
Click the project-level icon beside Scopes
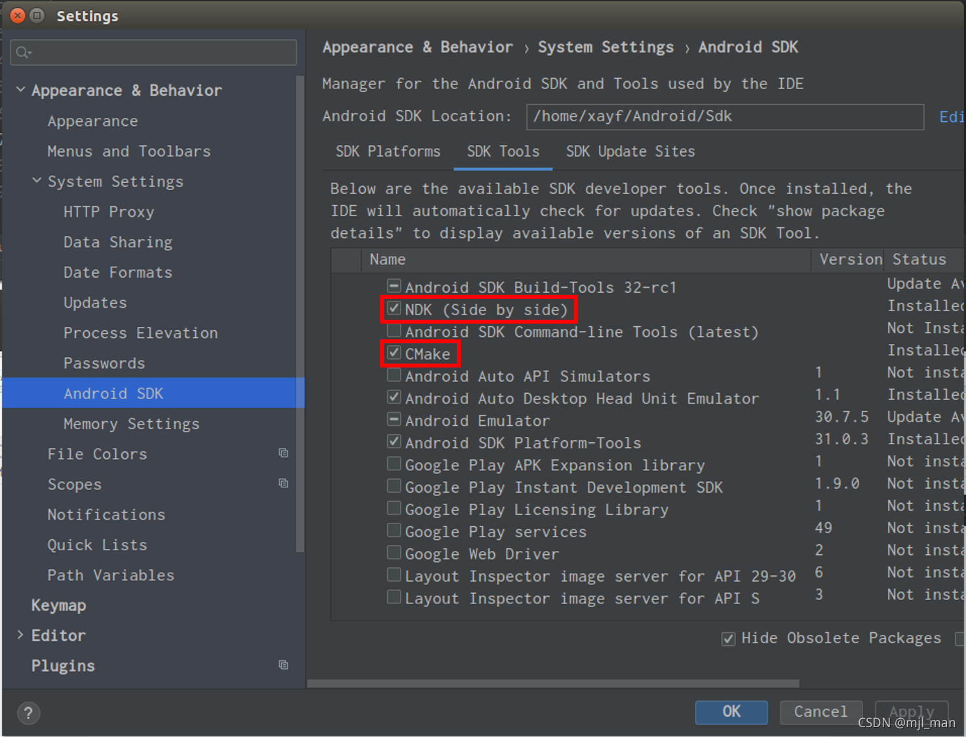click(283, 483)
